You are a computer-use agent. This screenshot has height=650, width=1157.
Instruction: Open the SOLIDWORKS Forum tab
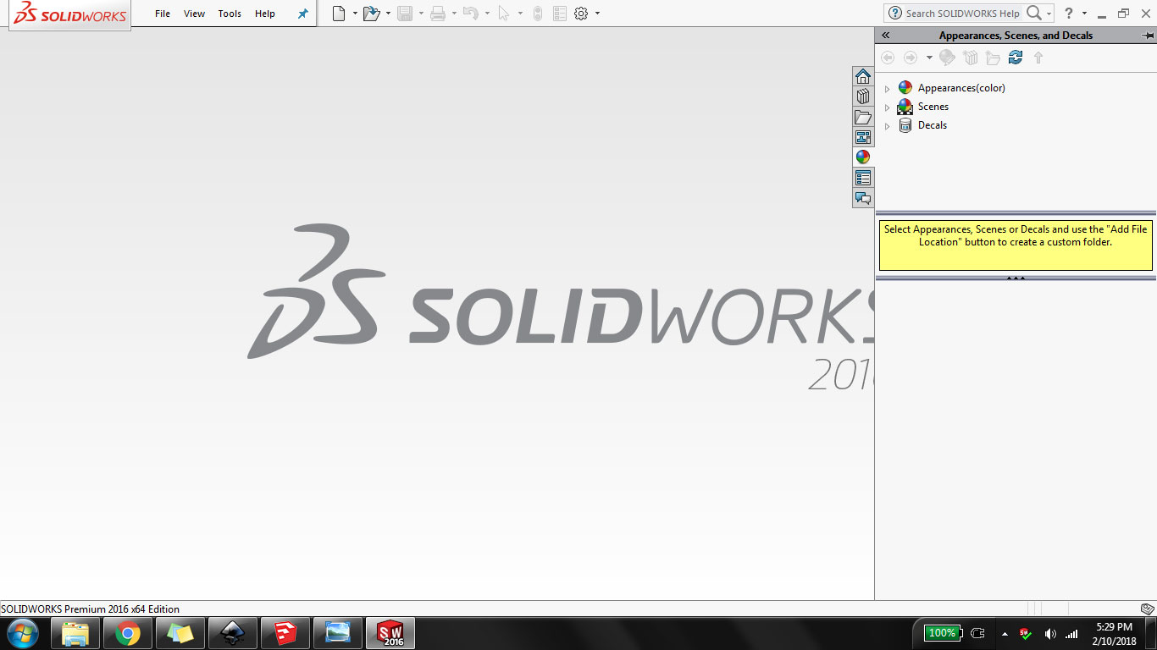[863, 198]
